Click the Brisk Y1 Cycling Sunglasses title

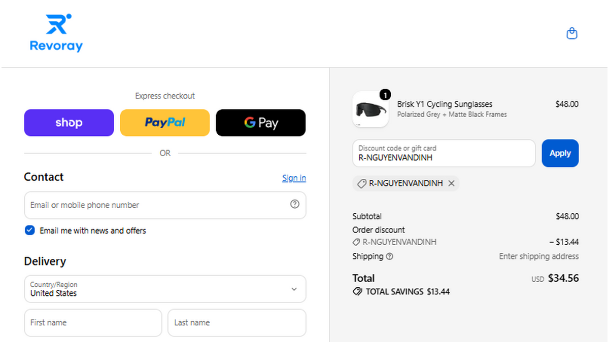tap(445, 104)
